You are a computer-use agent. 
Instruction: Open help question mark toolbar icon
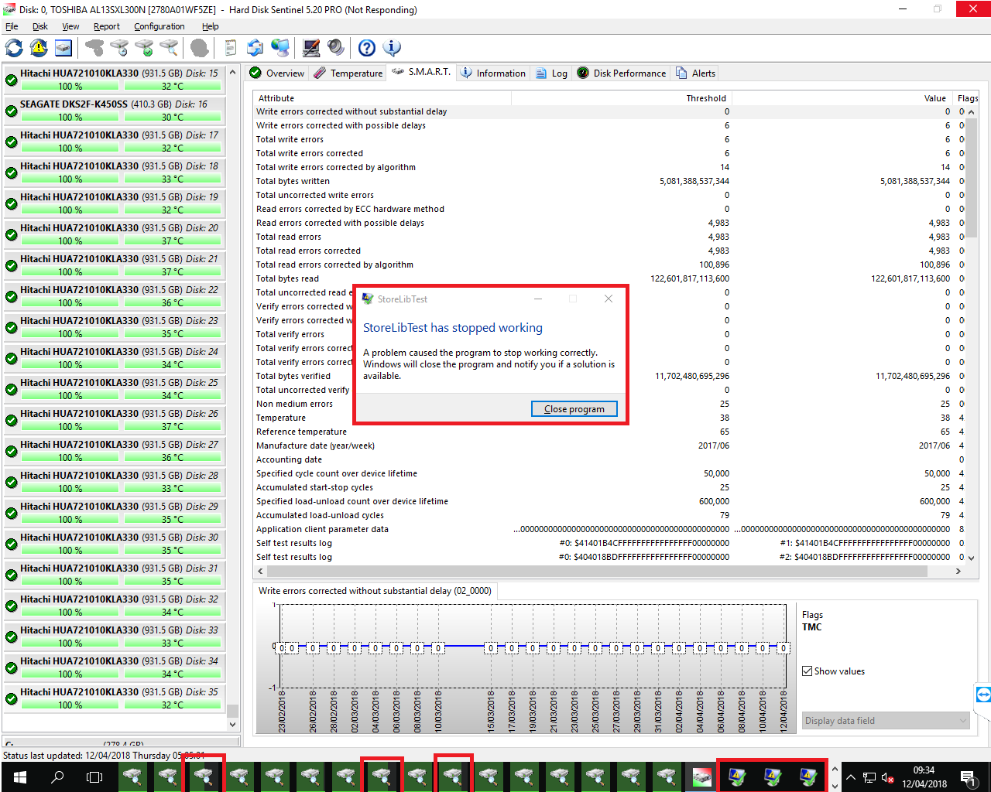[367, 48]
